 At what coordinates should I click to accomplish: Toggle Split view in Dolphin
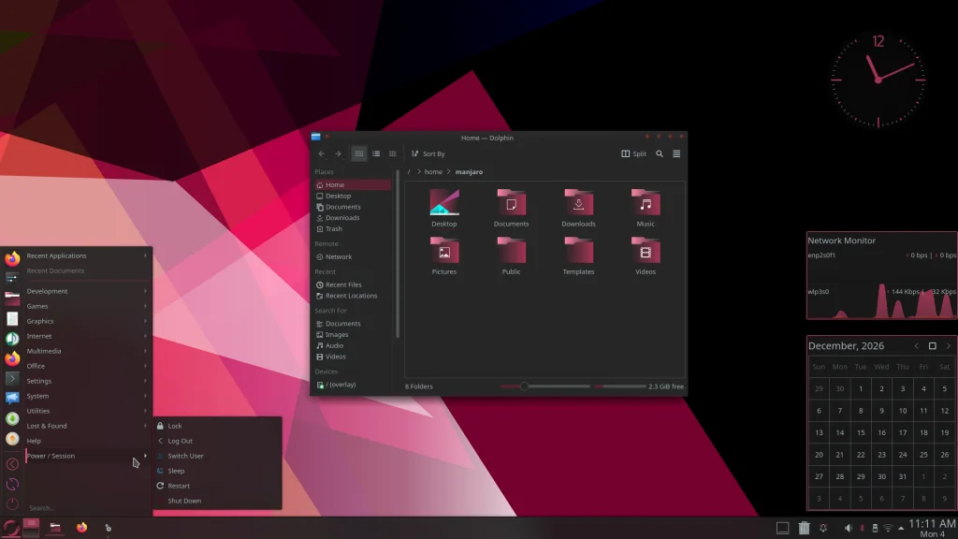(x=633, y=154)
